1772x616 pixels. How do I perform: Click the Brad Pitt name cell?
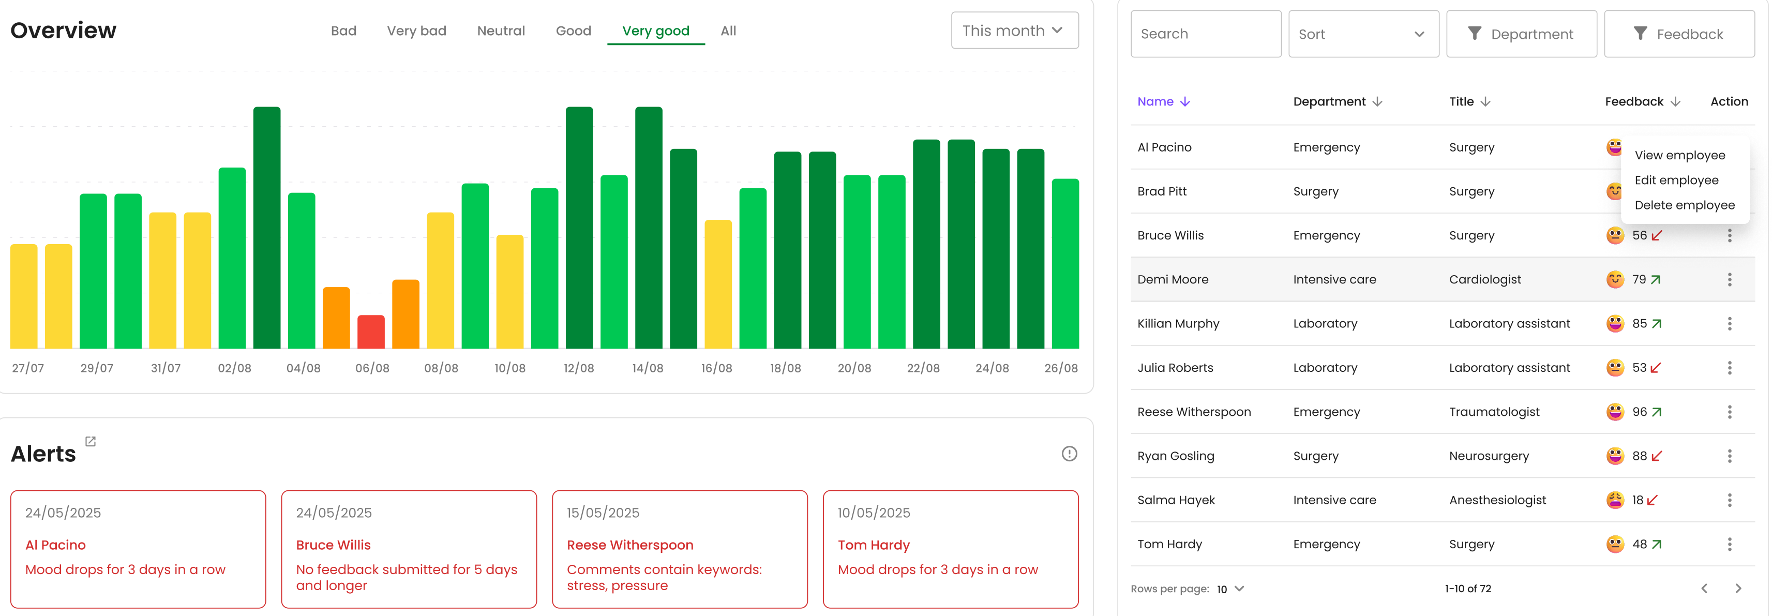[x=1161, y=191]
